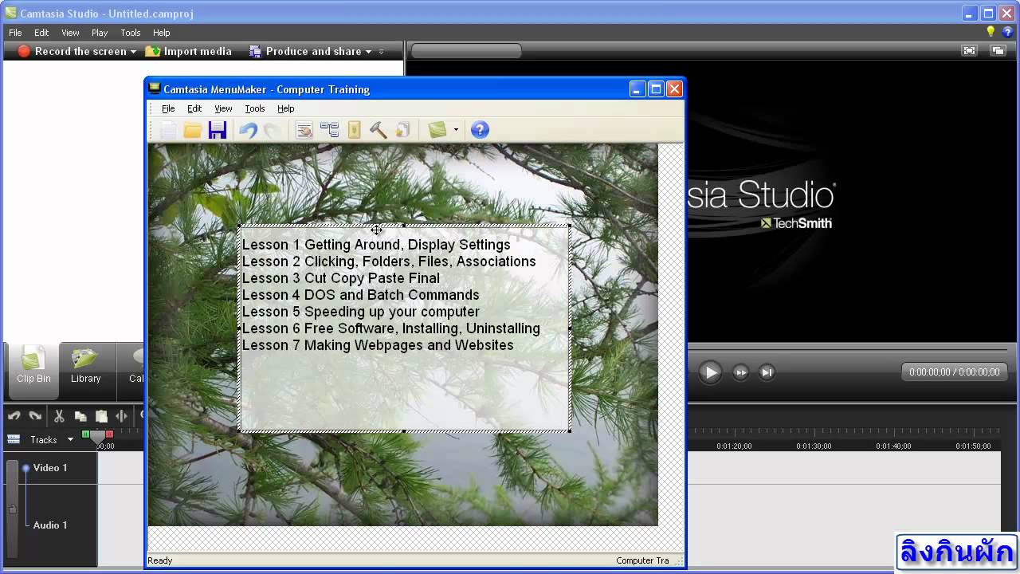Image resolution: width=1020 pixels, height=574 pixels.
Task: Click Record the screen button
Action: 72,51
